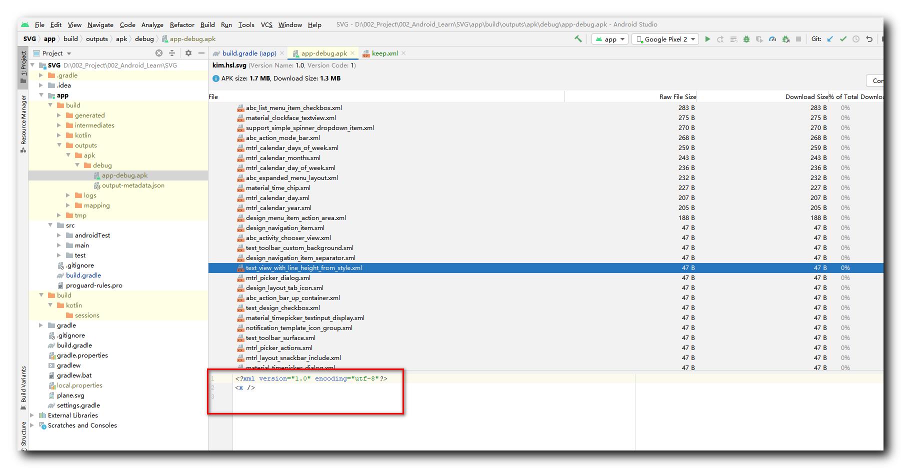Expand the mapping folder
The height and width of the screenshot is (468, 901).
pyautogui.click(x=68, y=205)
